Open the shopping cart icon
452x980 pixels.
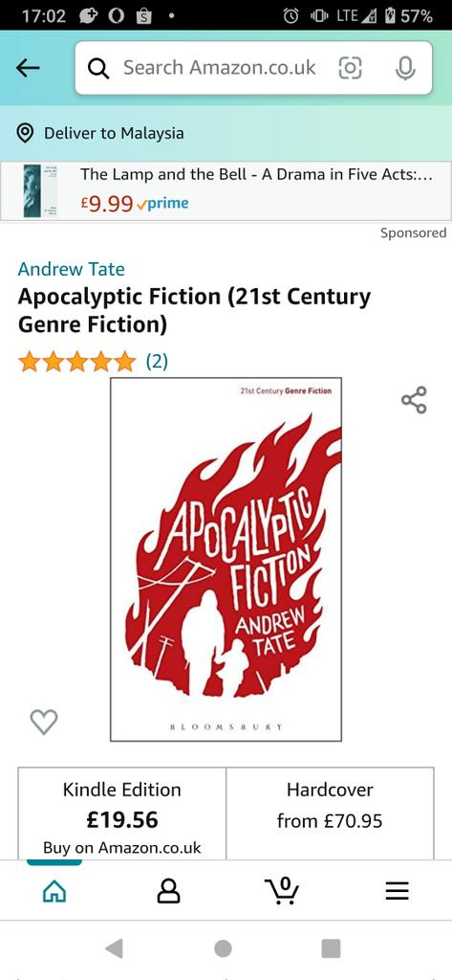(x=282, y=890)
